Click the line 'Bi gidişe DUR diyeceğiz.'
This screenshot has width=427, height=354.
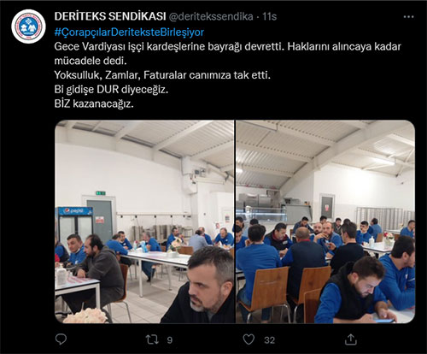(x=111, y=89)
